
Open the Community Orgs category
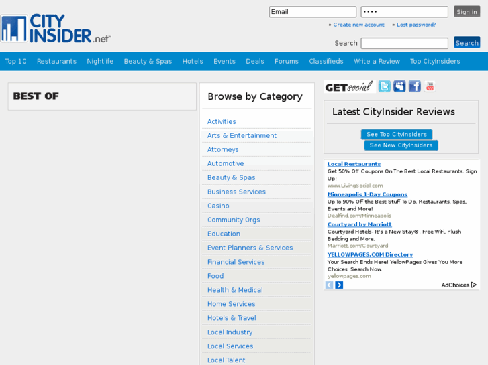pyautogui.click(x=234, y=220)
